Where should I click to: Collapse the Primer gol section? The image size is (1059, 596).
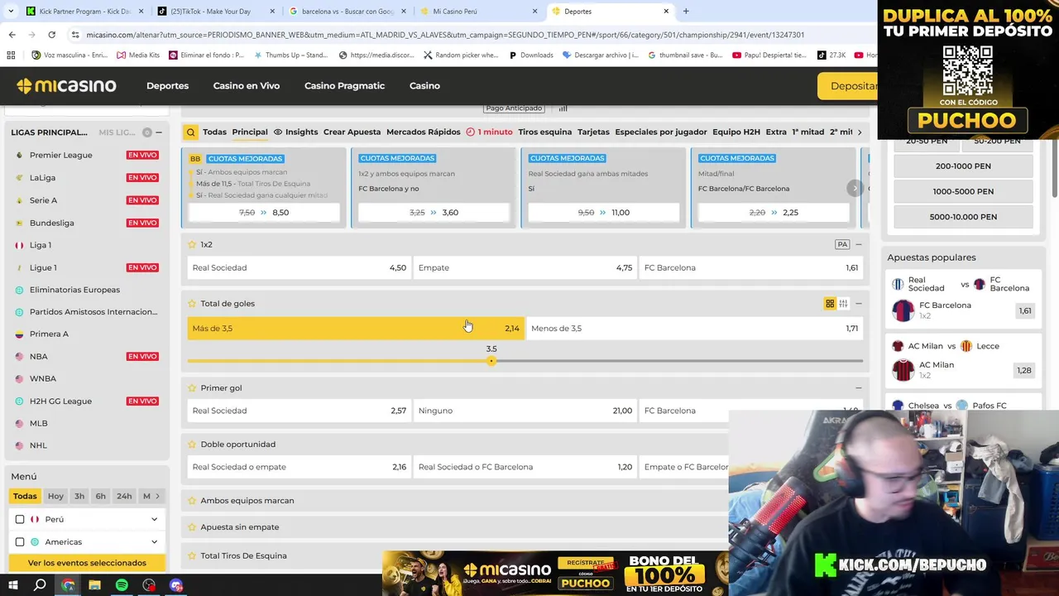tap(858, 387)
